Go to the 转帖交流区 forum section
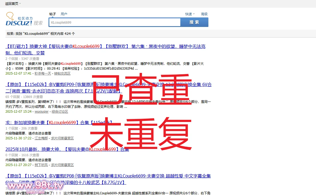This screenshot has width=316, height=196. 62,73
